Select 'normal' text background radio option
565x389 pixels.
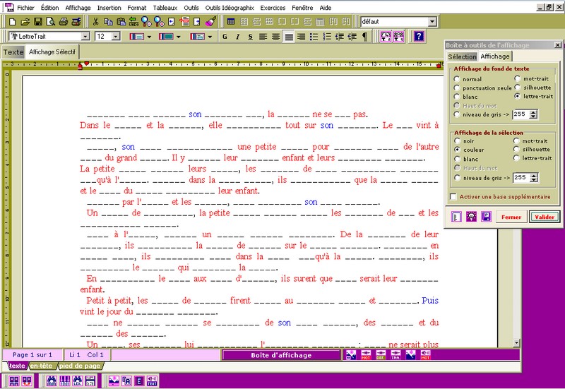pyautogui.click(x=456, y=79)
